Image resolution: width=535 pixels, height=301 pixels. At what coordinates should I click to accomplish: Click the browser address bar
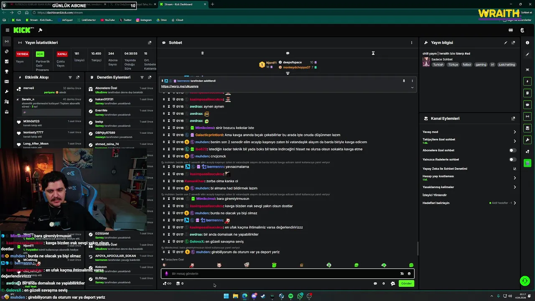pyautogui.click(x=251, y=13)
